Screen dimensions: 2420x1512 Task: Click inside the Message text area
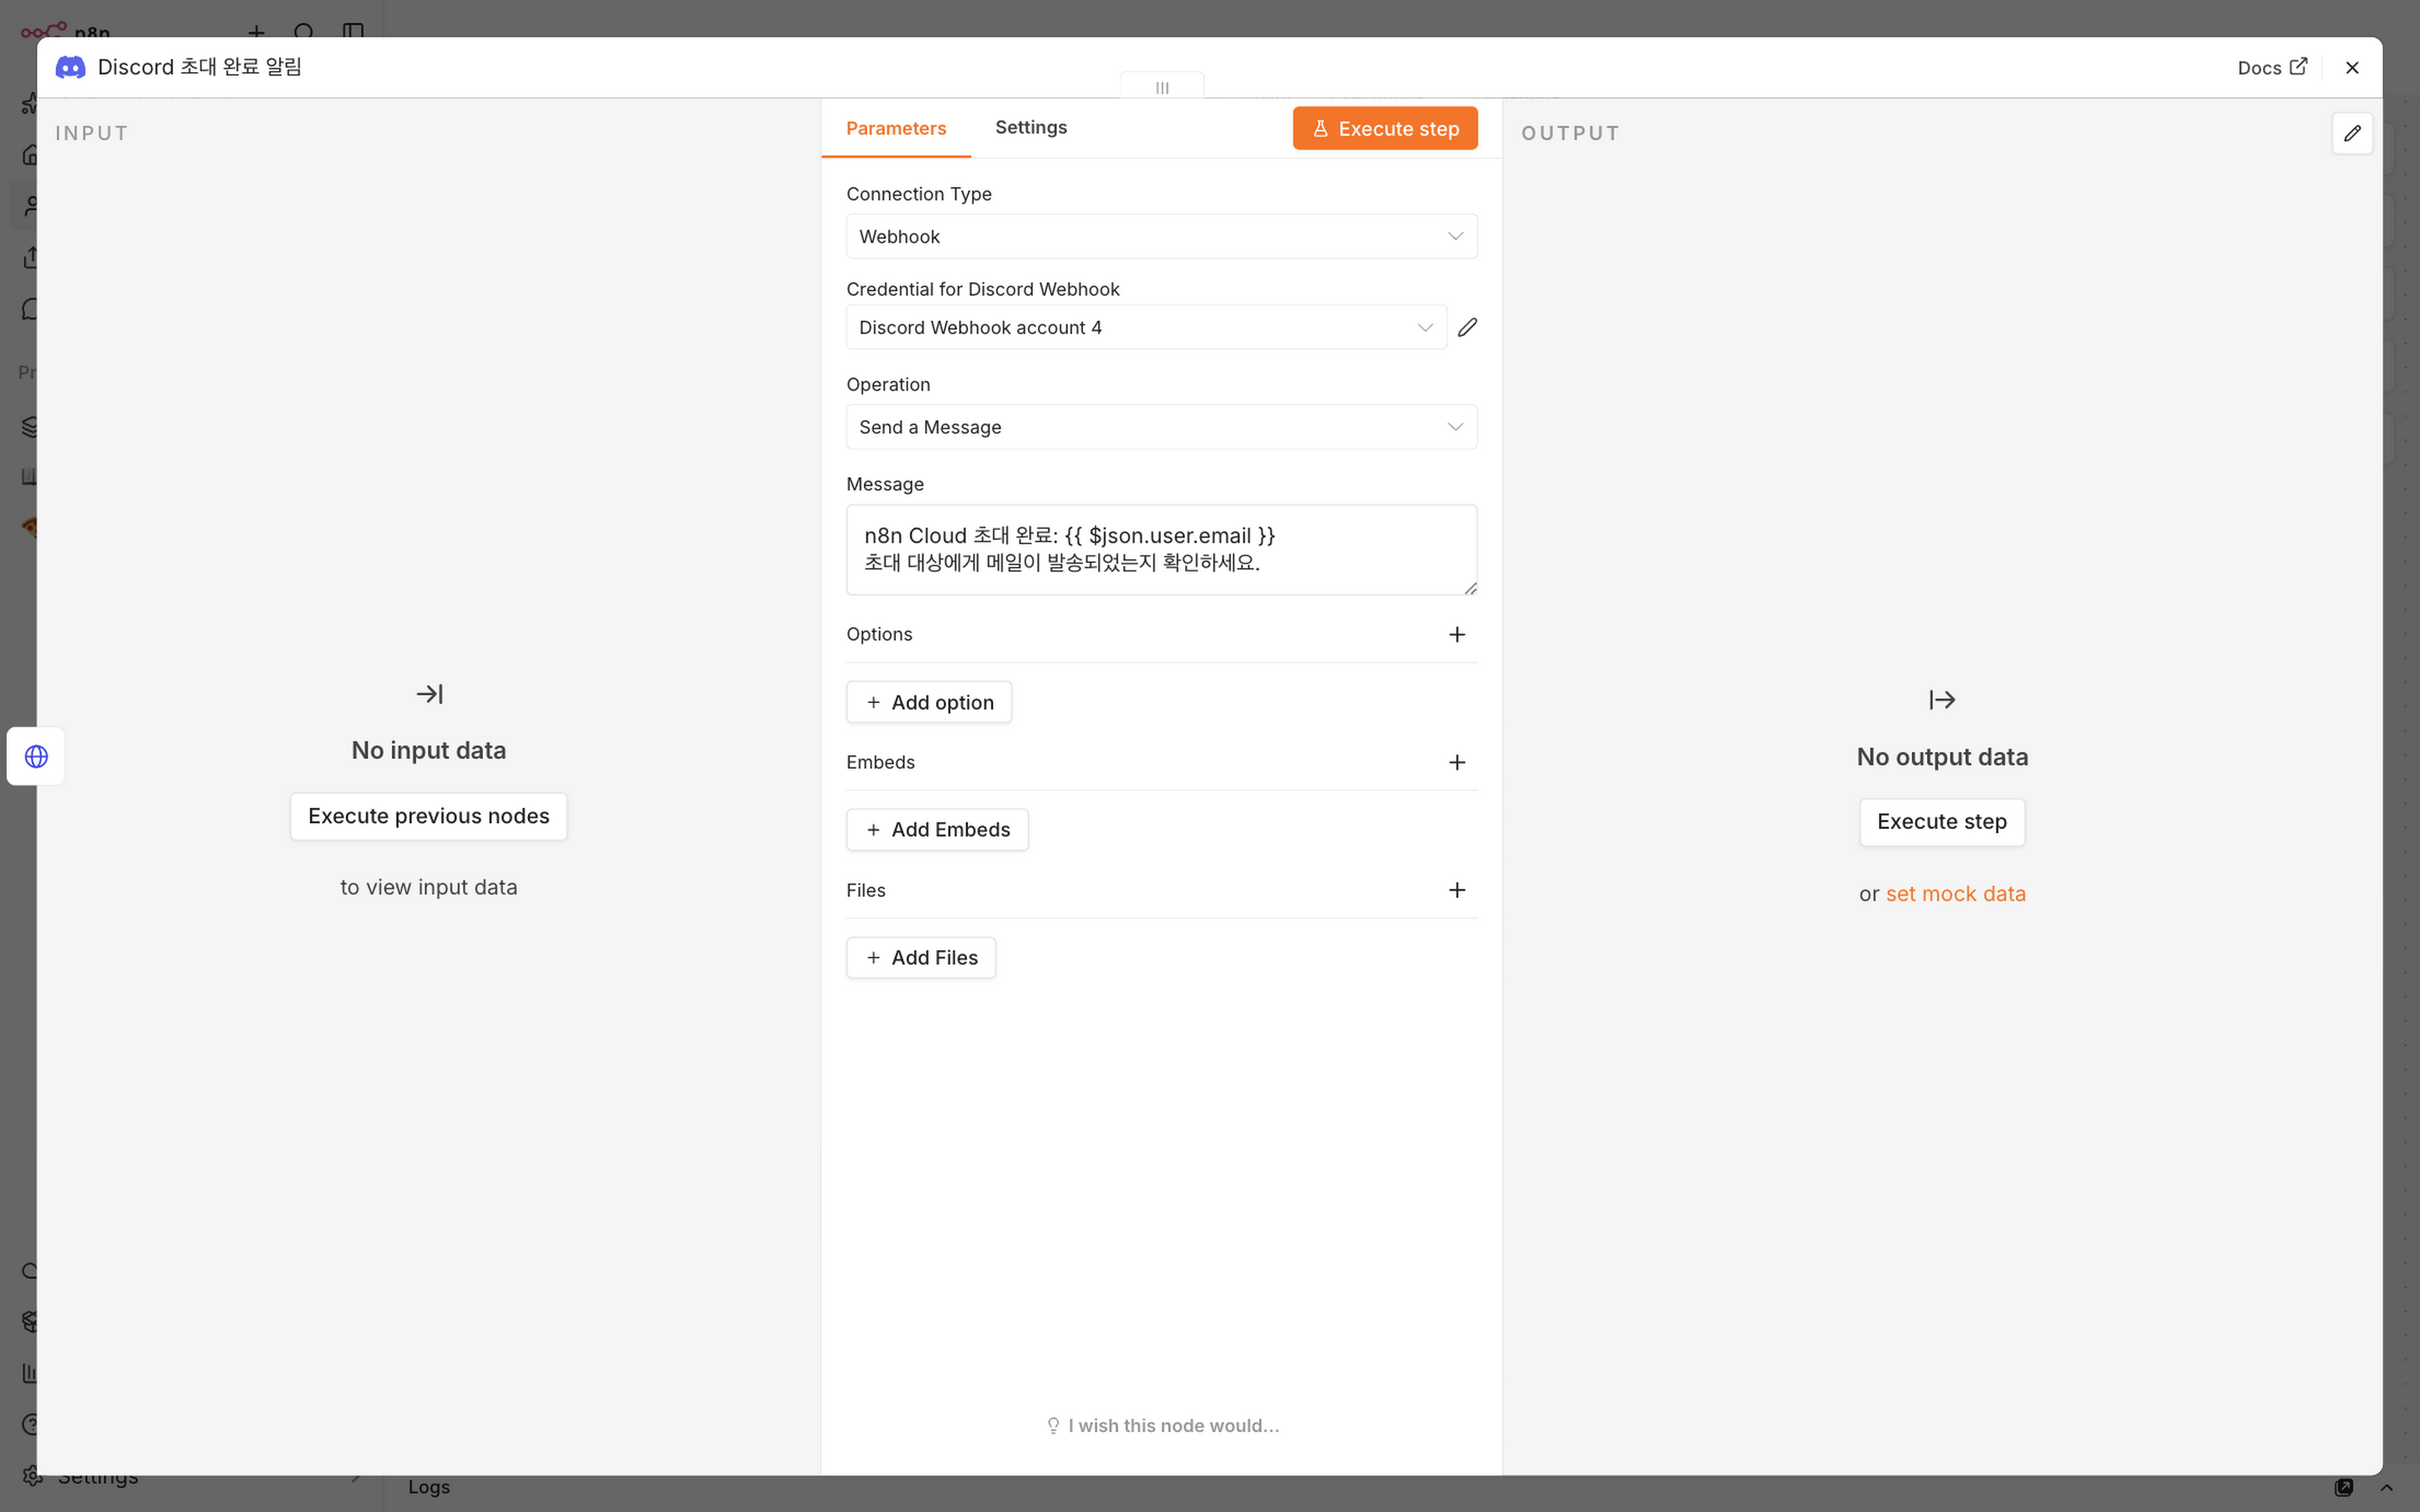pyautogui.click(x=1161, y=549)
